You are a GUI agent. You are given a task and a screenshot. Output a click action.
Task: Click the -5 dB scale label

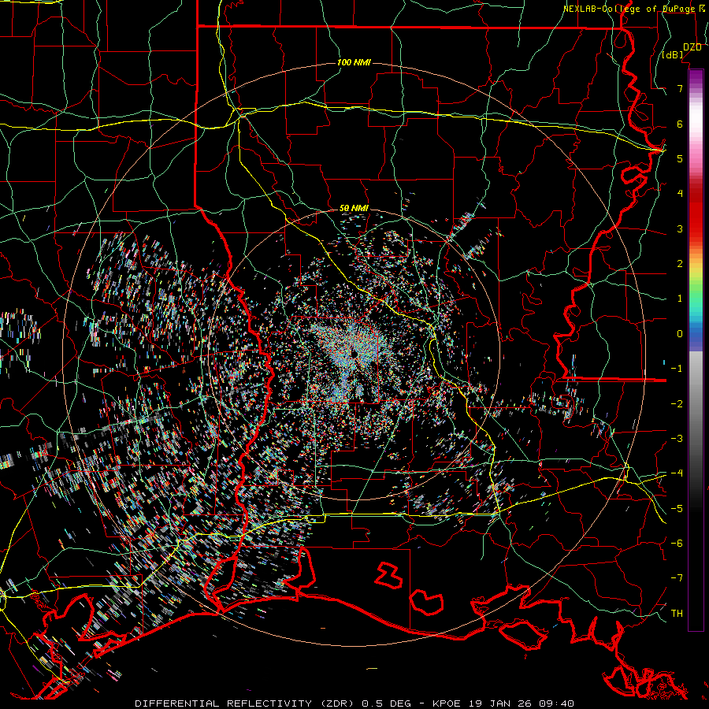(677, 508)
